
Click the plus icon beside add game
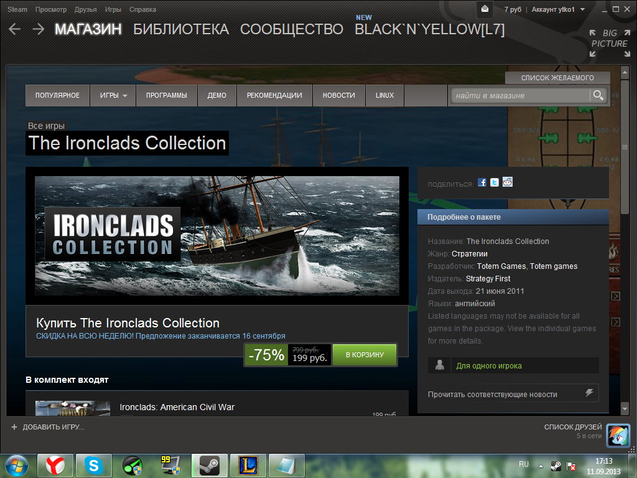[x=14, y=427]
